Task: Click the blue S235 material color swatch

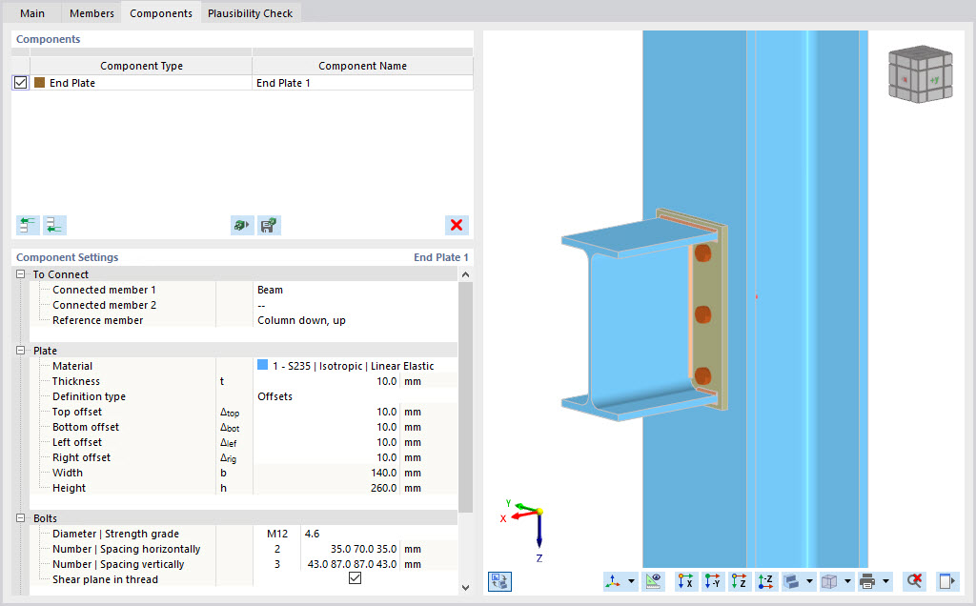Action: [x=263, y=365]
